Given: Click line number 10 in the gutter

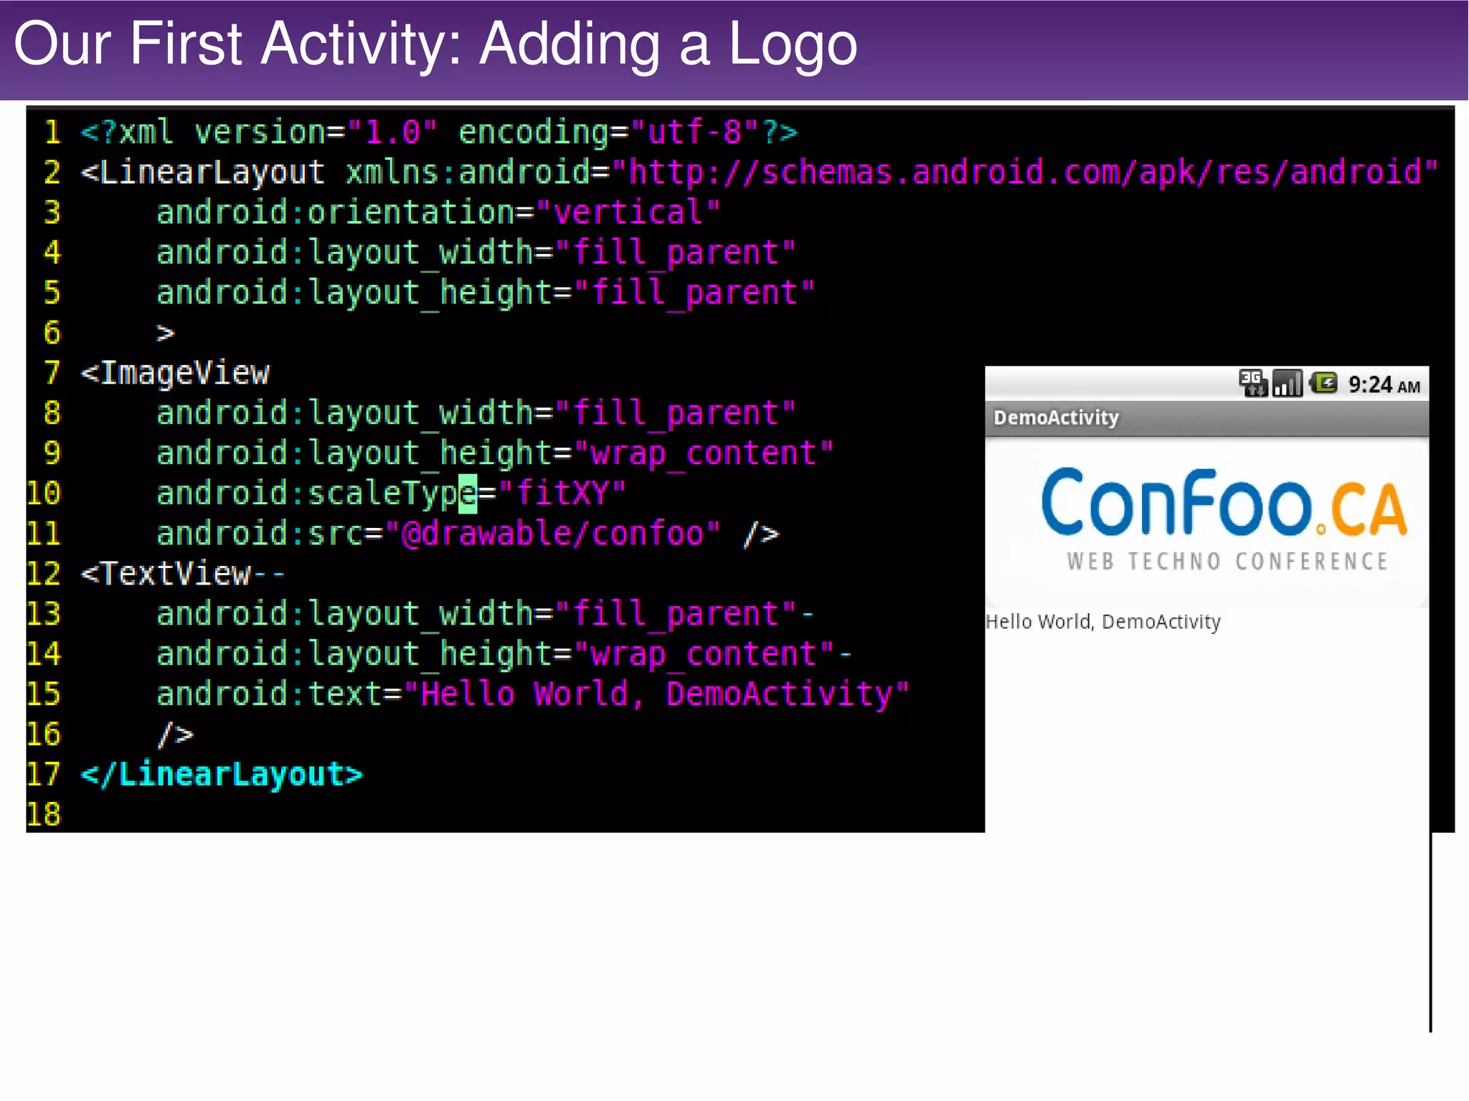Looking at the screenshot, I should [44, 493].
